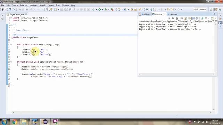
Task: Open the Run button dropdown arrow
Action: pyautogui.click(x=102, y=9)
